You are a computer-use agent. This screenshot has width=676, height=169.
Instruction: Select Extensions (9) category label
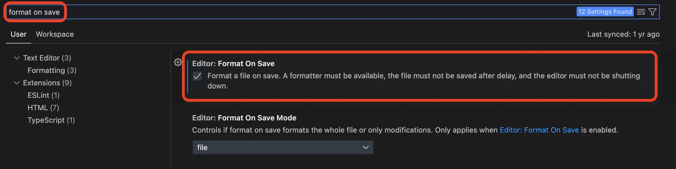pos(47,83)
